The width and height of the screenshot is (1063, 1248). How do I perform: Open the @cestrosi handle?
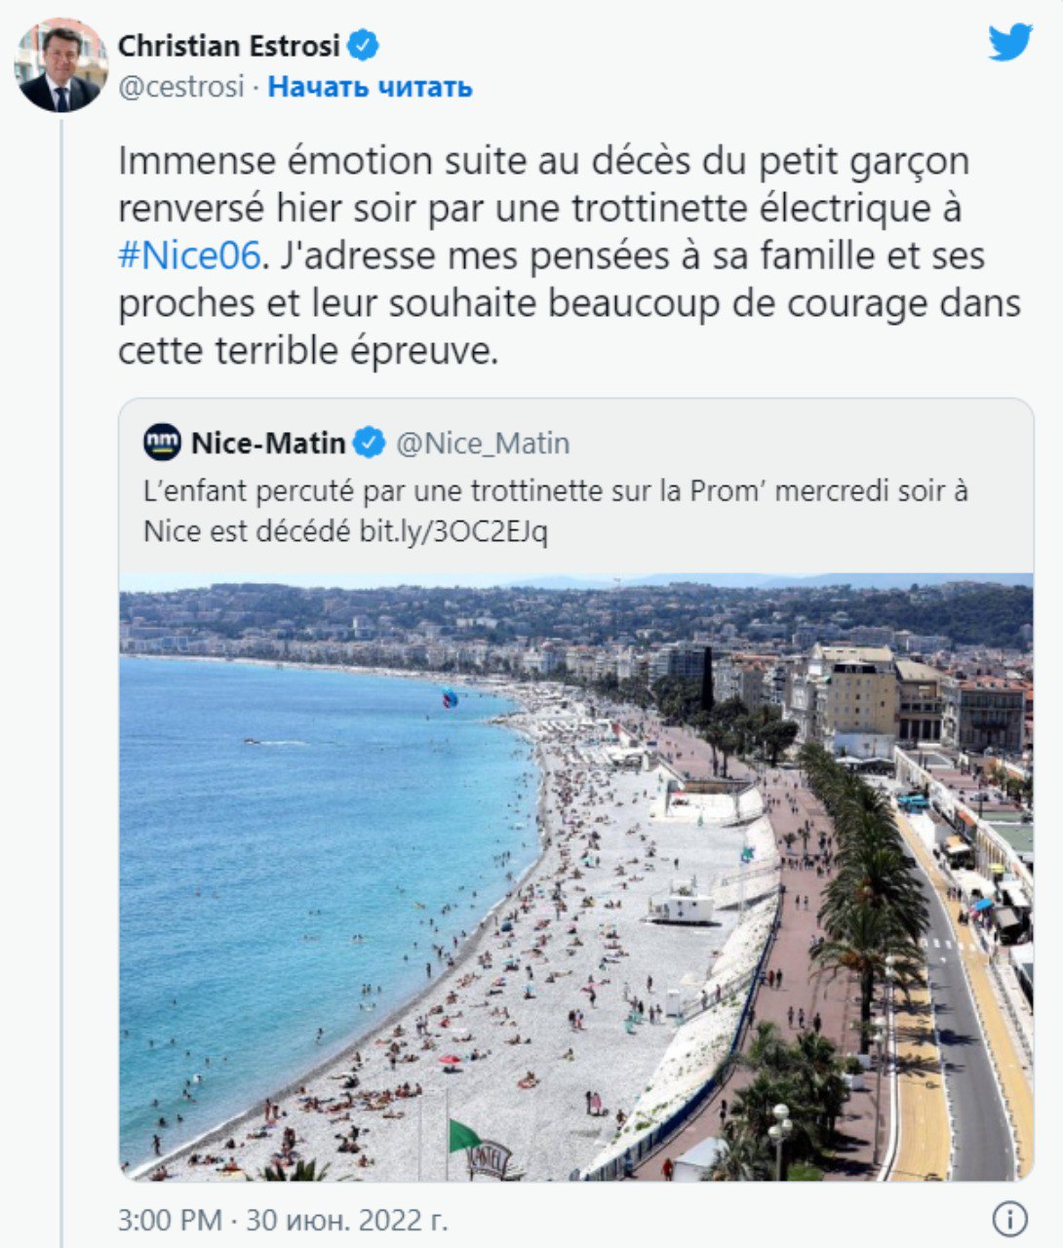(180, 87)
